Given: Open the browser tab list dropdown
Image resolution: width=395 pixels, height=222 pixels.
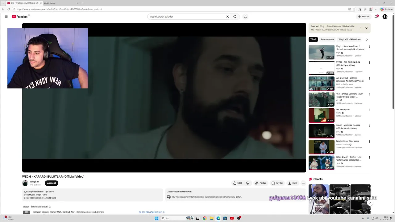Looking at the screenshot, I should (3, 3).
